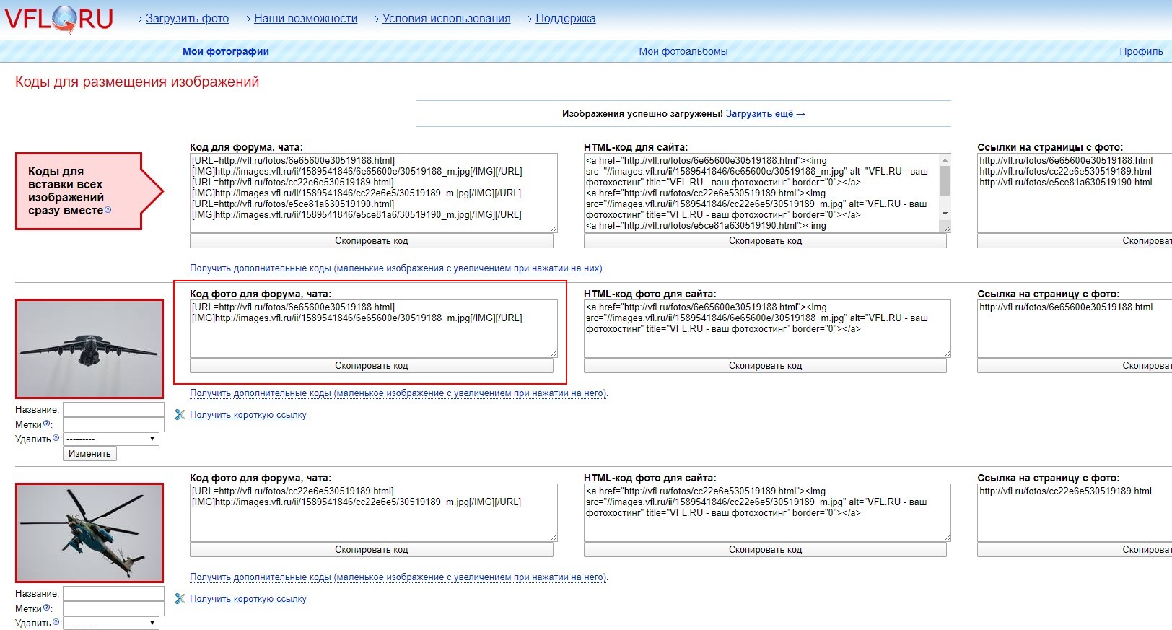Viewport: 1172px width, 630px height.
Task: Click helicopter Ссылка на страницу с фото textarea
Action: [1075, 512]
